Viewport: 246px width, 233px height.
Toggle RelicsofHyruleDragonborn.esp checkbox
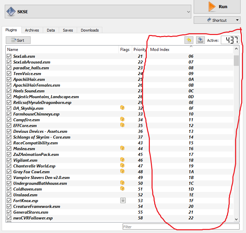(x=9, y=102)
